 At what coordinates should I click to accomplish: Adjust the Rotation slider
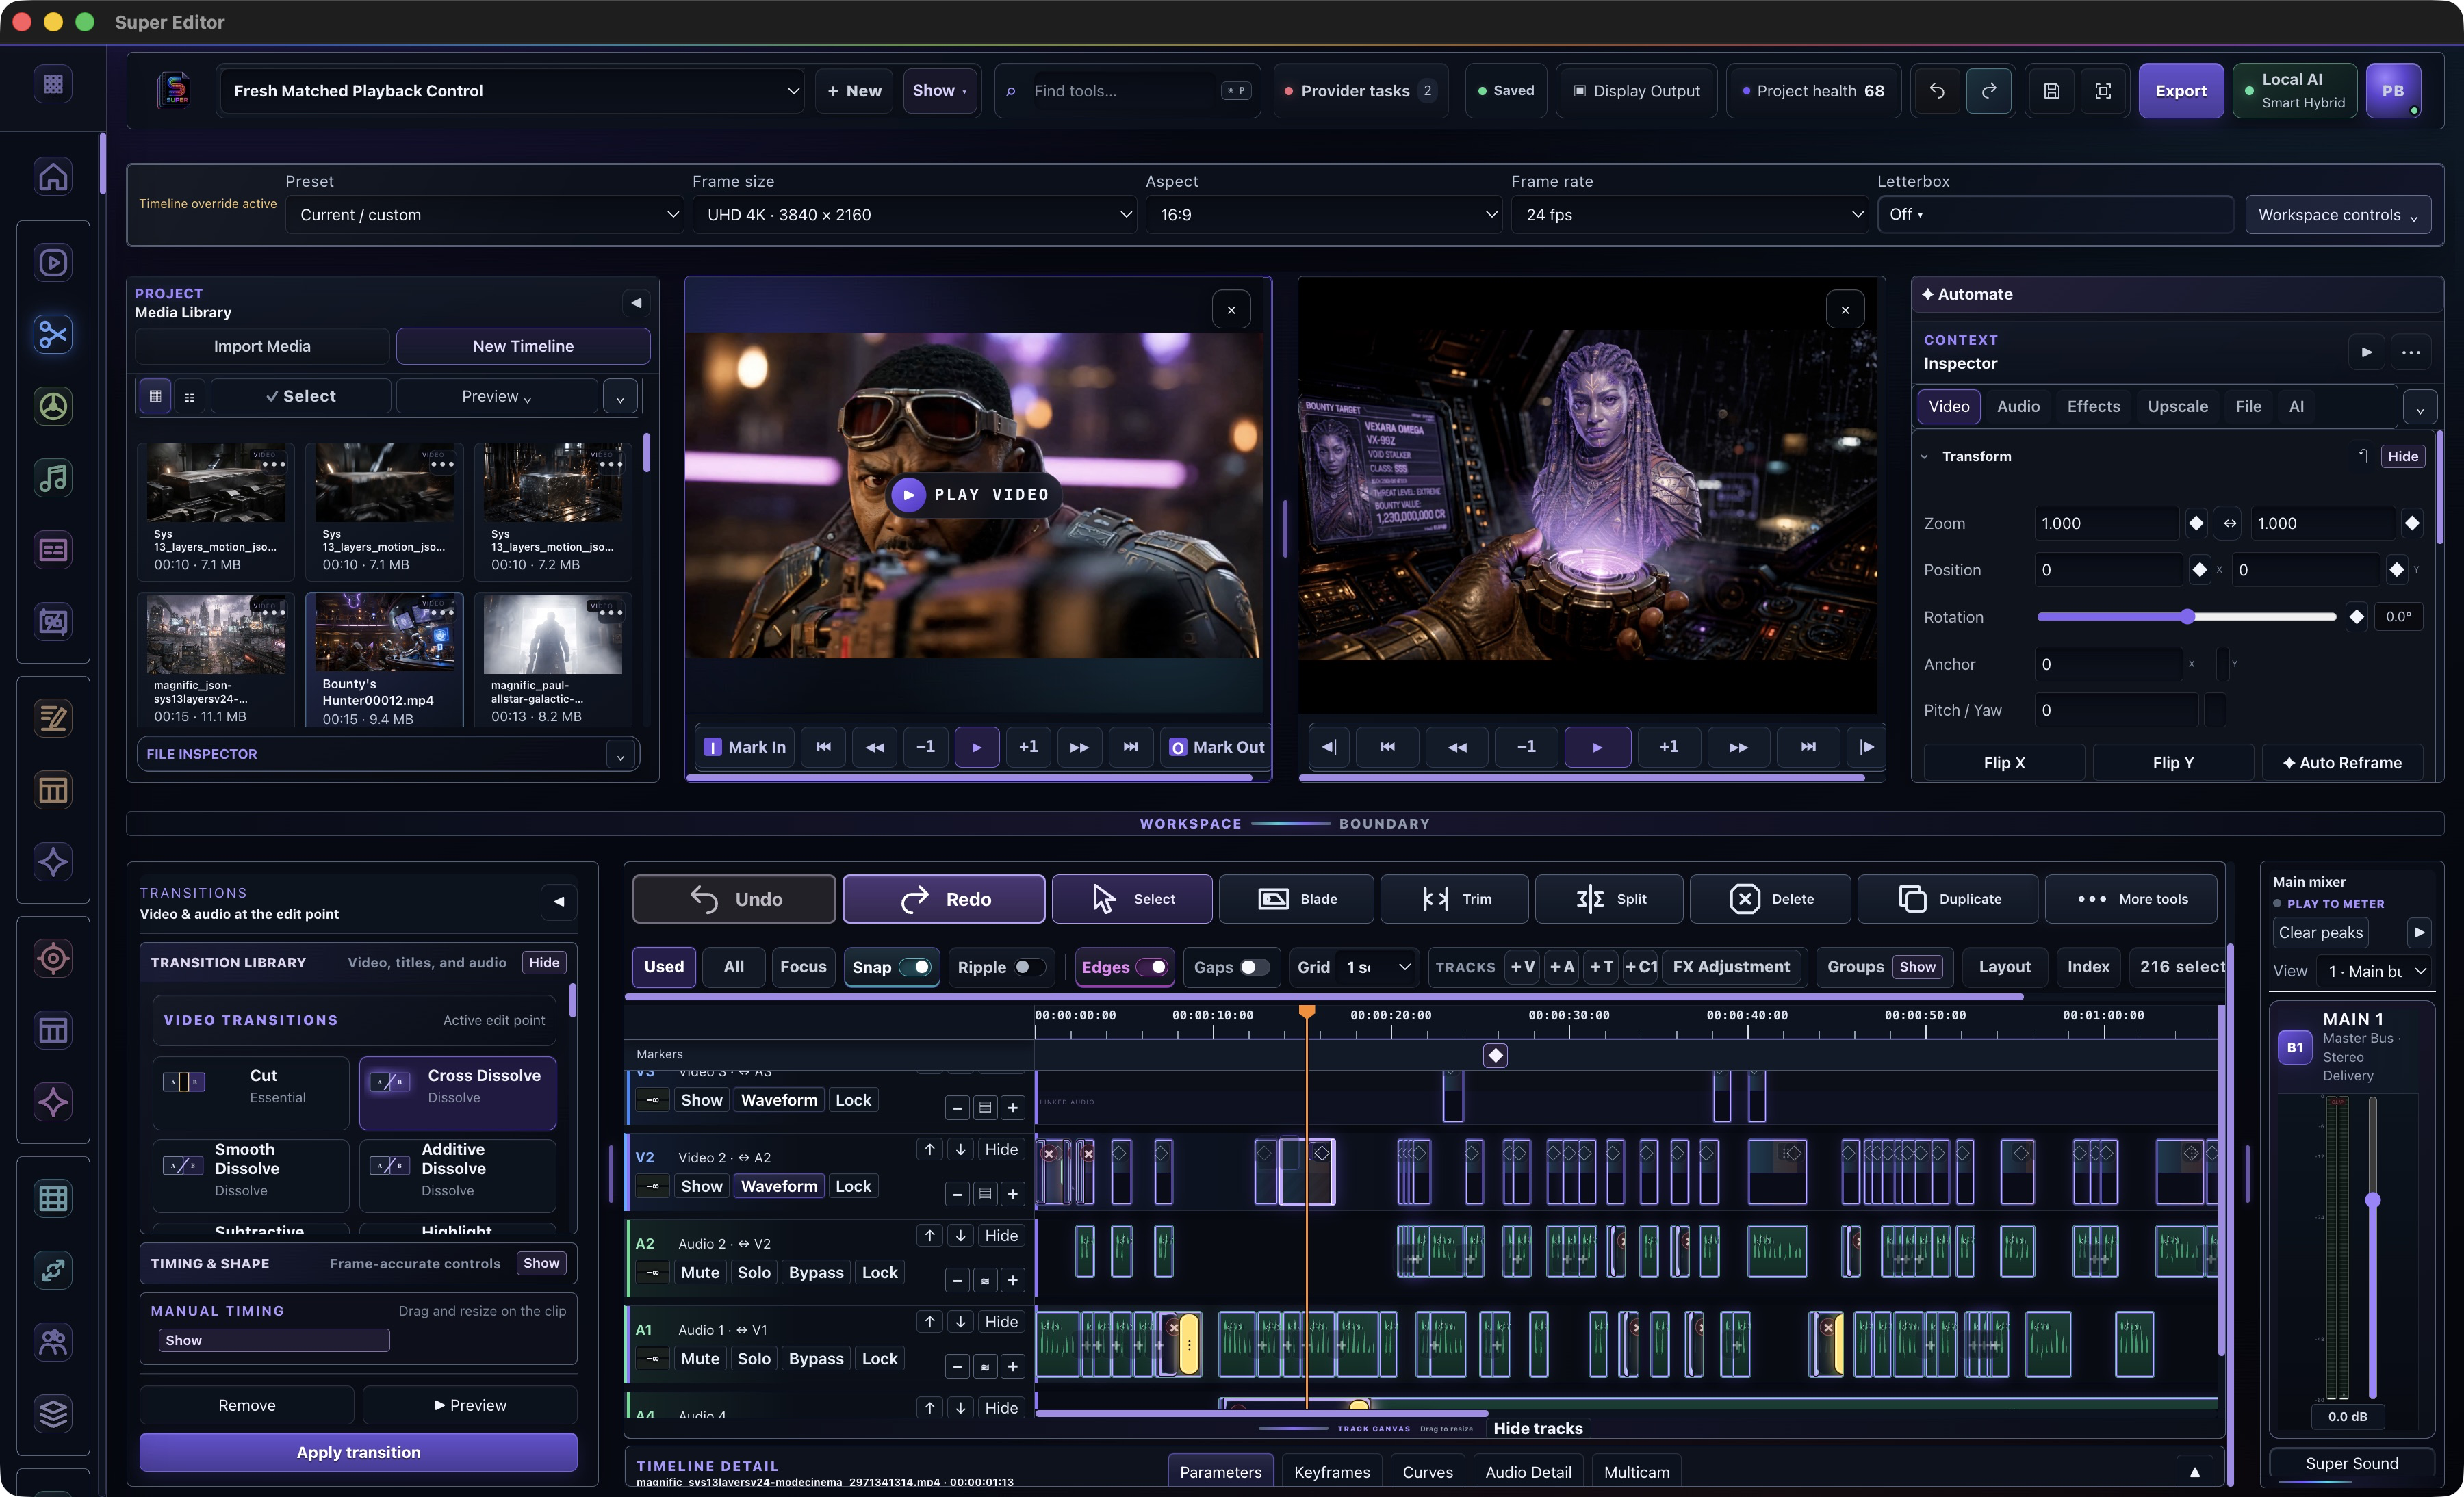[x=2186, y=616]
